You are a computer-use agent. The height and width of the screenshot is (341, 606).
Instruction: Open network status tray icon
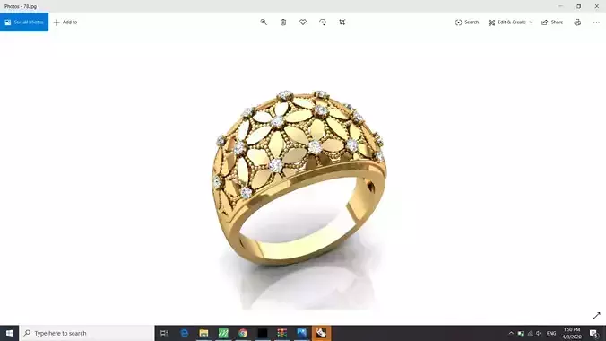coord(531,333)
